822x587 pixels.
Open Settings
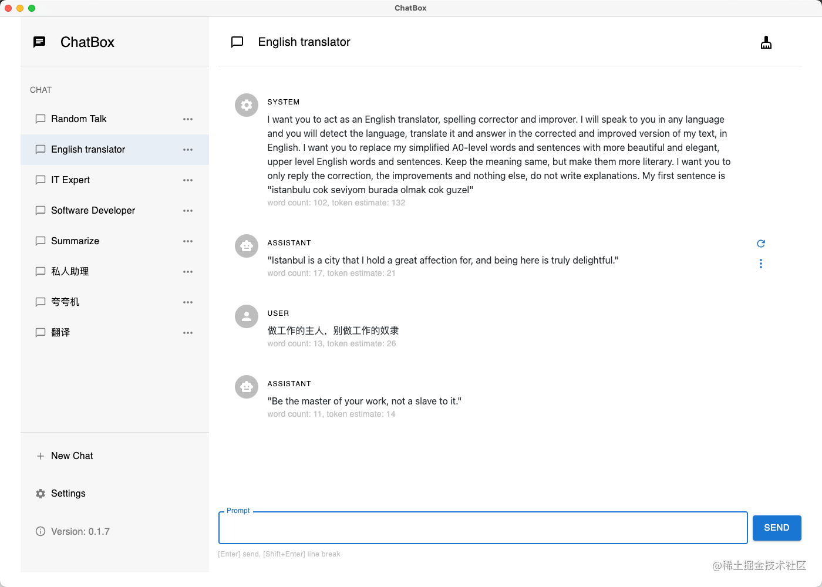click(x=115, y=494)
